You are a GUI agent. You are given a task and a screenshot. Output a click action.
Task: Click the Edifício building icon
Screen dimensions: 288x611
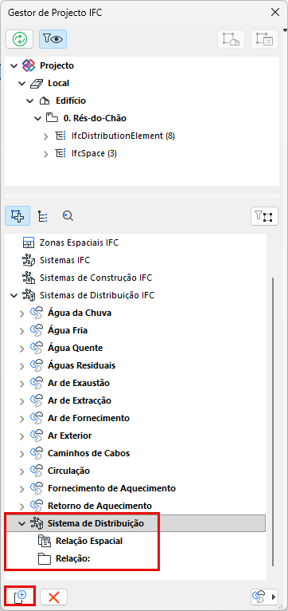tap(45, 101)
